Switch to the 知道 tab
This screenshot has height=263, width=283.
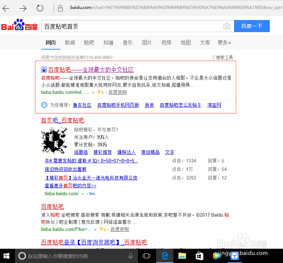(108, 43)
